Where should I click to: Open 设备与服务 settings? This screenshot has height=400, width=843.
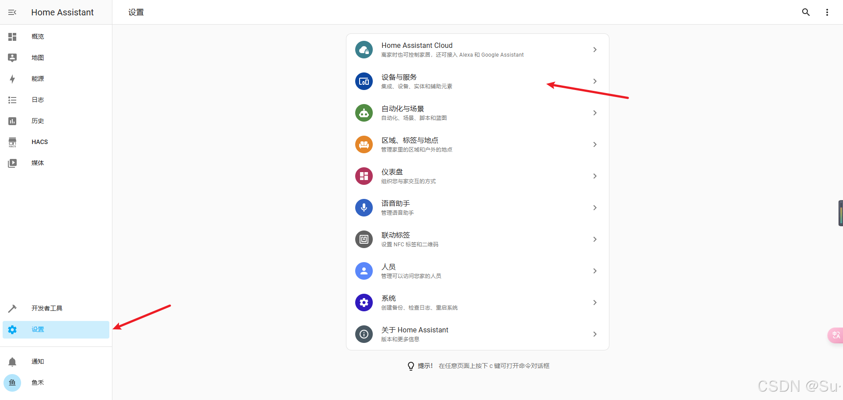point(477,81)
